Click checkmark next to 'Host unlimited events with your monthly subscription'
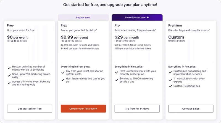Viewport: 221px width, 123px height. pos(117,72)
